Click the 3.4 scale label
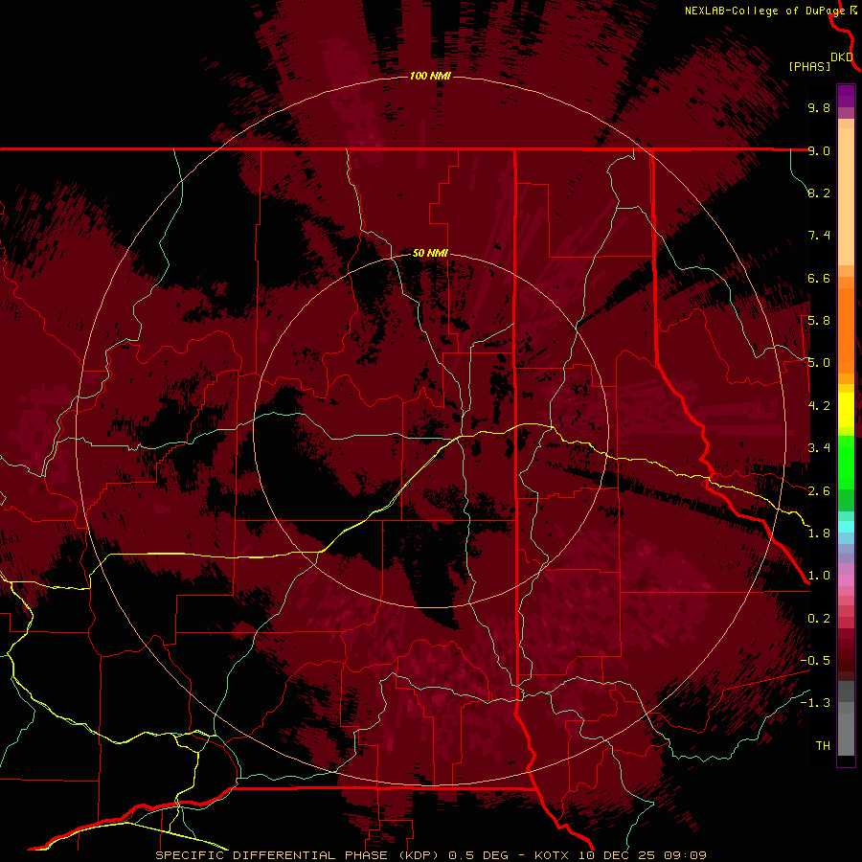Screen dimensions: 862x862 click(x=819, y=448)
